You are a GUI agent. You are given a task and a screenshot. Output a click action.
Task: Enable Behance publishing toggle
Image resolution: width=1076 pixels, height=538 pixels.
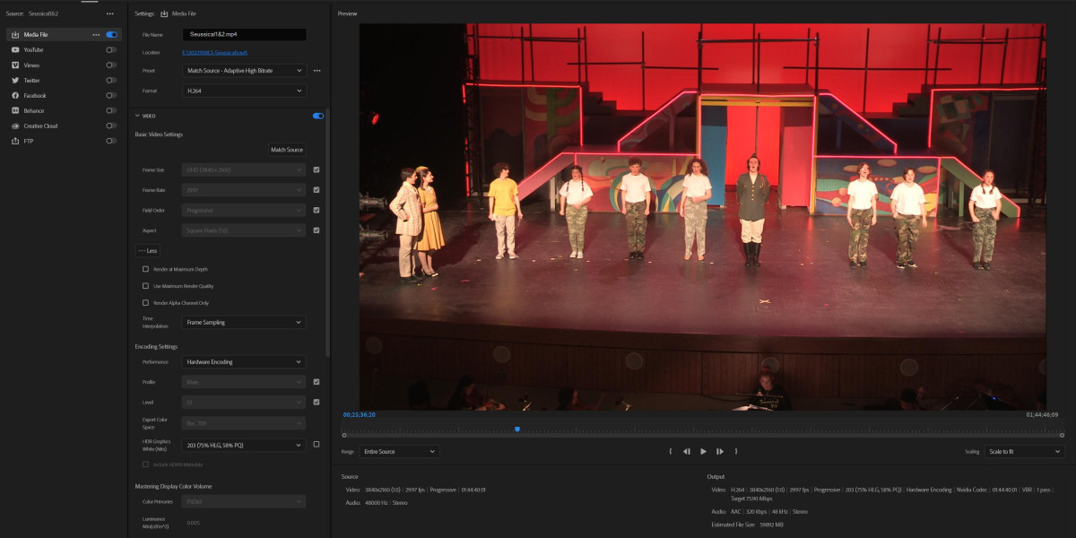[111, 111]
